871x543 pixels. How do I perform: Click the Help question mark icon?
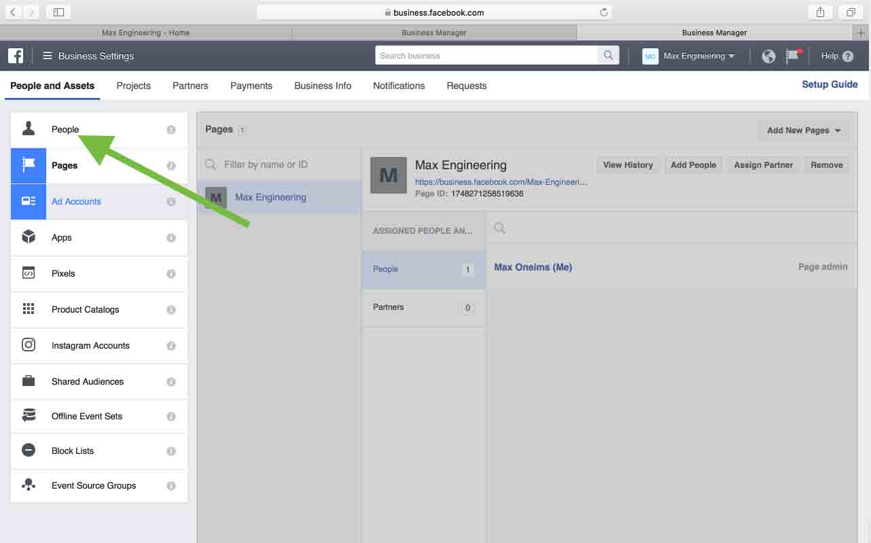click(848, 56)
